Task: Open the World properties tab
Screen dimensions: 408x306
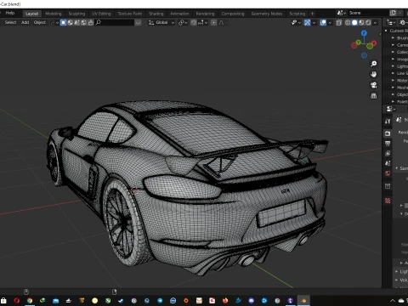Action: click(388, 173)
